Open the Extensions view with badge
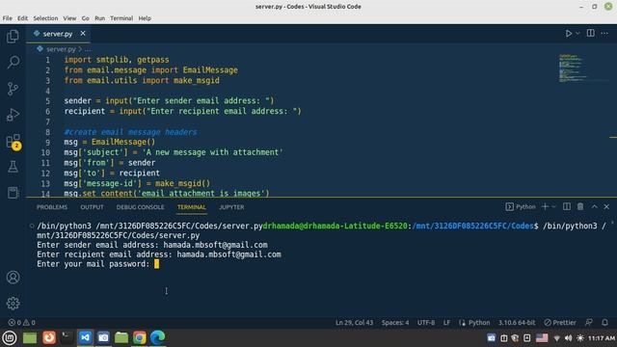Viewport: 617px width, 347px height. click(x=13, y=142)
